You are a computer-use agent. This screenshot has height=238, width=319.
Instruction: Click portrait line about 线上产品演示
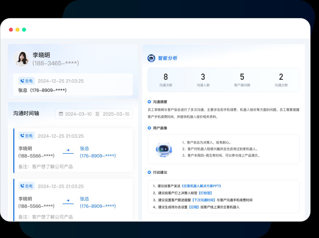(221, 155)
